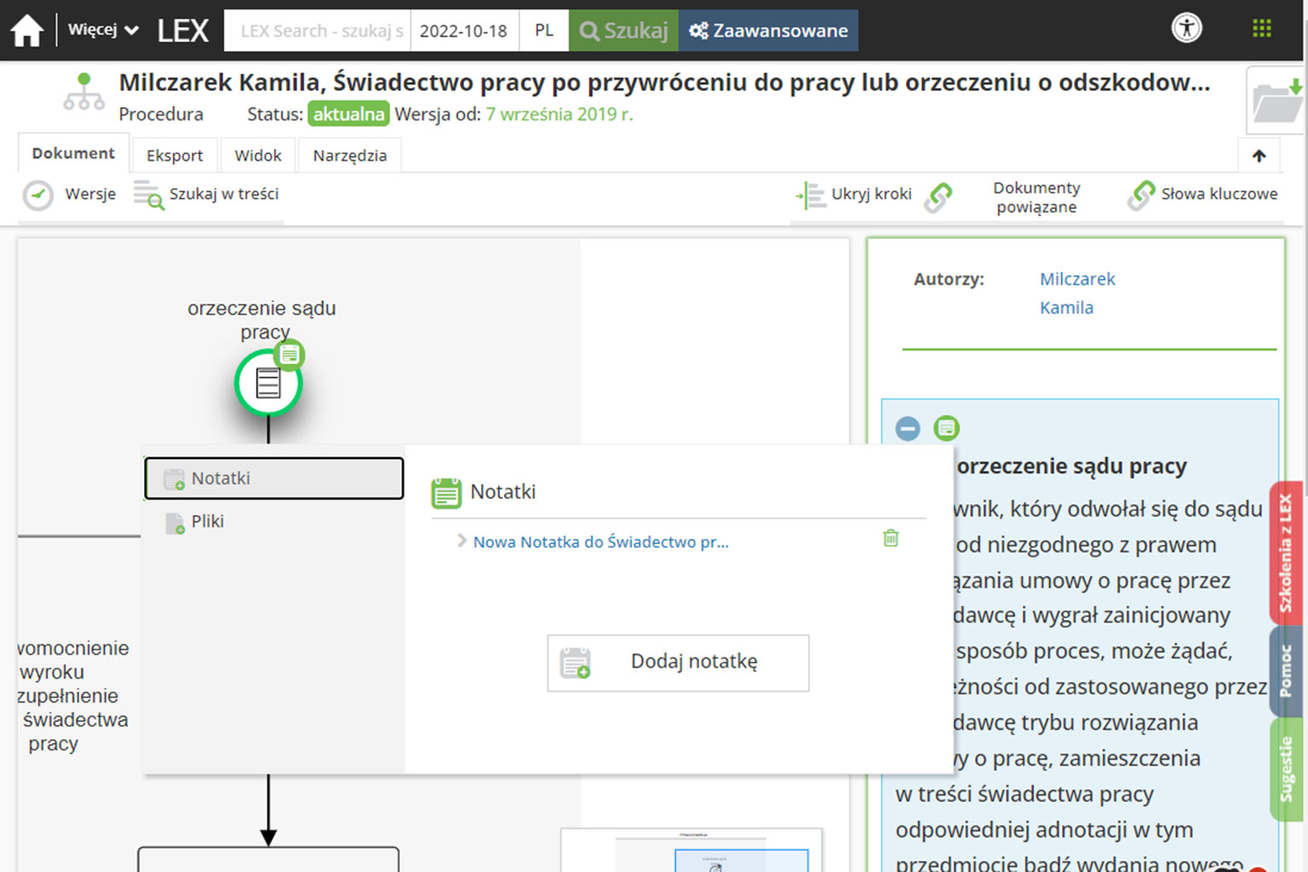The height and width of the screenshot is (872, 1308).
Task: Open the apps grid icon
Action: 1262,29
